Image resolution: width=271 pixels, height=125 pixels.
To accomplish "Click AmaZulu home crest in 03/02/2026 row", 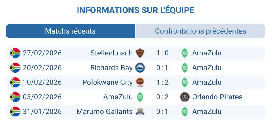I will pyautogui.click(x=140, y=97).
